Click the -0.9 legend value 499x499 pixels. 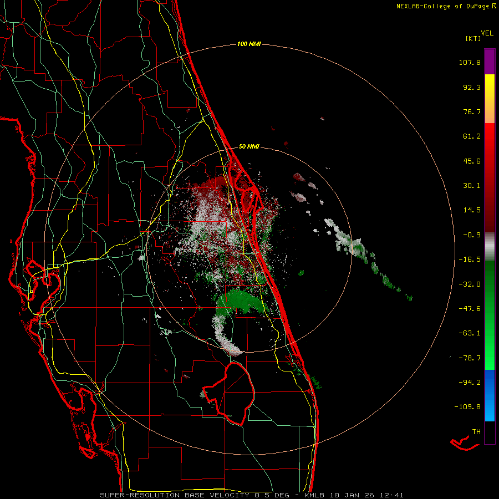coord(472,235)
